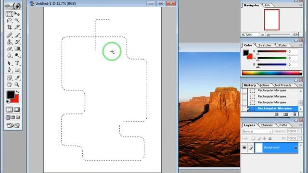Click the color spectrum ramp bar
The width and height of the screenshot is (308, 173).
pos(272,73)
